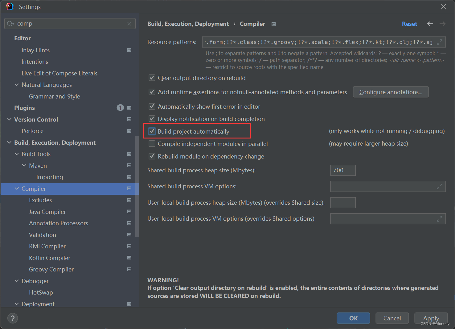Click the project icon next to Maven
The image size is (455, 329).
click(129, 165)
